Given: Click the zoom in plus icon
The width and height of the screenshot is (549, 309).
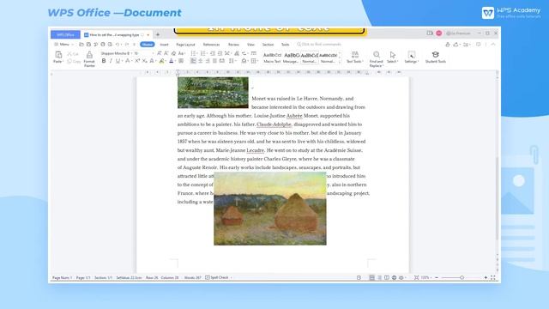Looking at the screenshot, I should (x=486, y=277).
